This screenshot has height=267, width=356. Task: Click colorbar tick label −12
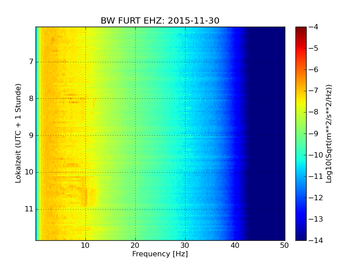click(x=316, y=198)
